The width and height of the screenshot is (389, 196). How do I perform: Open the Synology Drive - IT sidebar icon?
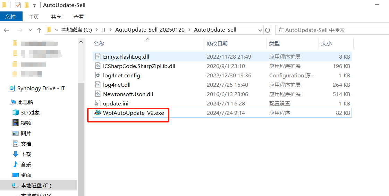(12, 88)
